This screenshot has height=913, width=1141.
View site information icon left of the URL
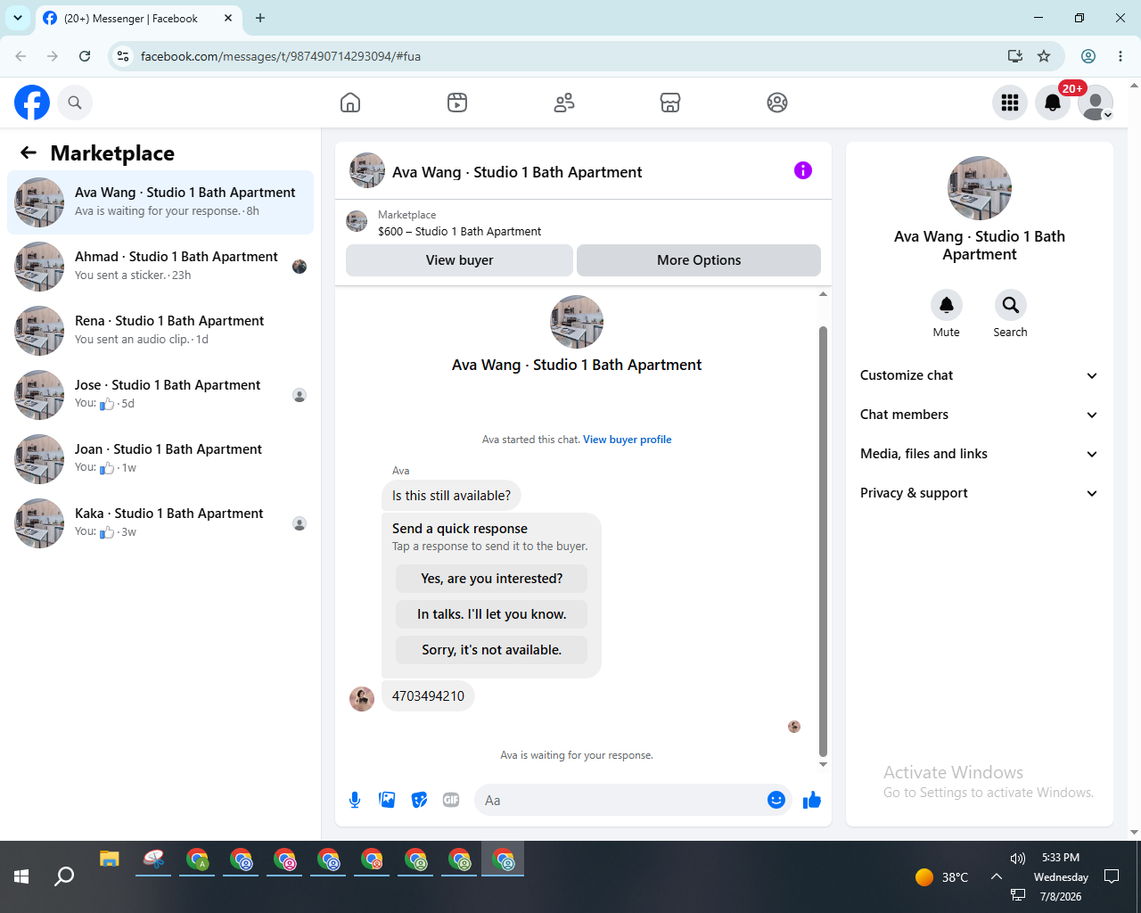tap(123, 56)
